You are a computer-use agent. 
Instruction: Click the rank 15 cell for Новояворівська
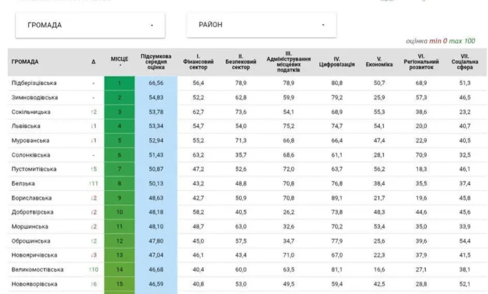pos(119,284)
